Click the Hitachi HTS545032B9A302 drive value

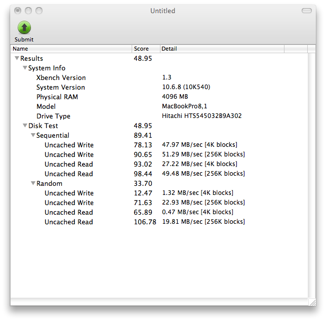coord(201,115)
